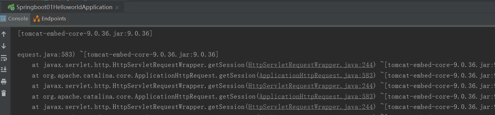Open the first HttpServletRequestWrapper.java:244 link
This screenshot has height=115, width=495.
310,65
